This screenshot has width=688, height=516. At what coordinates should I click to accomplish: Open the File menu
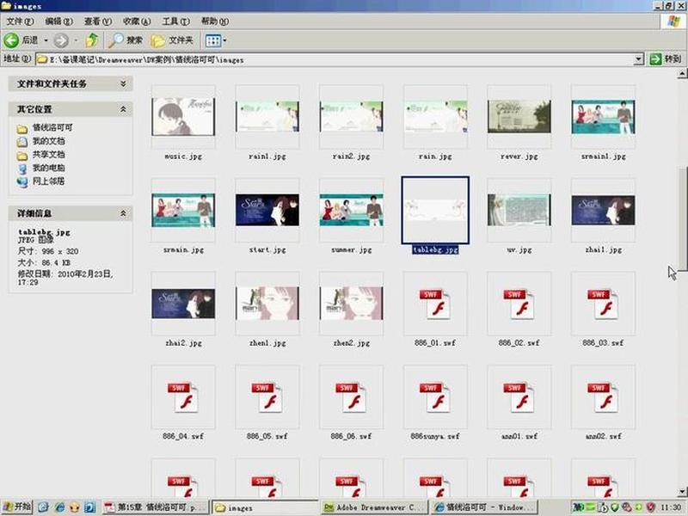(20, 21)
